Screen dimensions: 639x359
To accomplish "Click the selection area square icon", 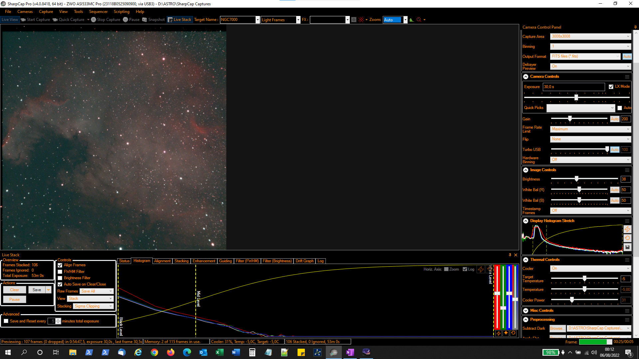I will [x=354, y=20].
